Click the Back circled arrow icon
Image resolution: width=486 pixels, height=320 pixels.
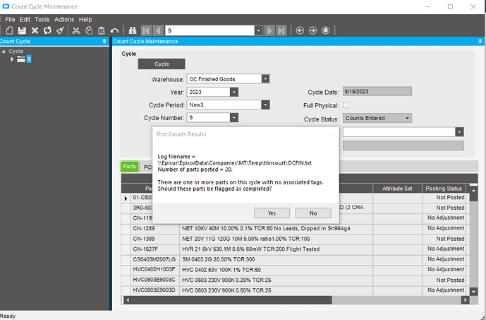pos(300,30)
